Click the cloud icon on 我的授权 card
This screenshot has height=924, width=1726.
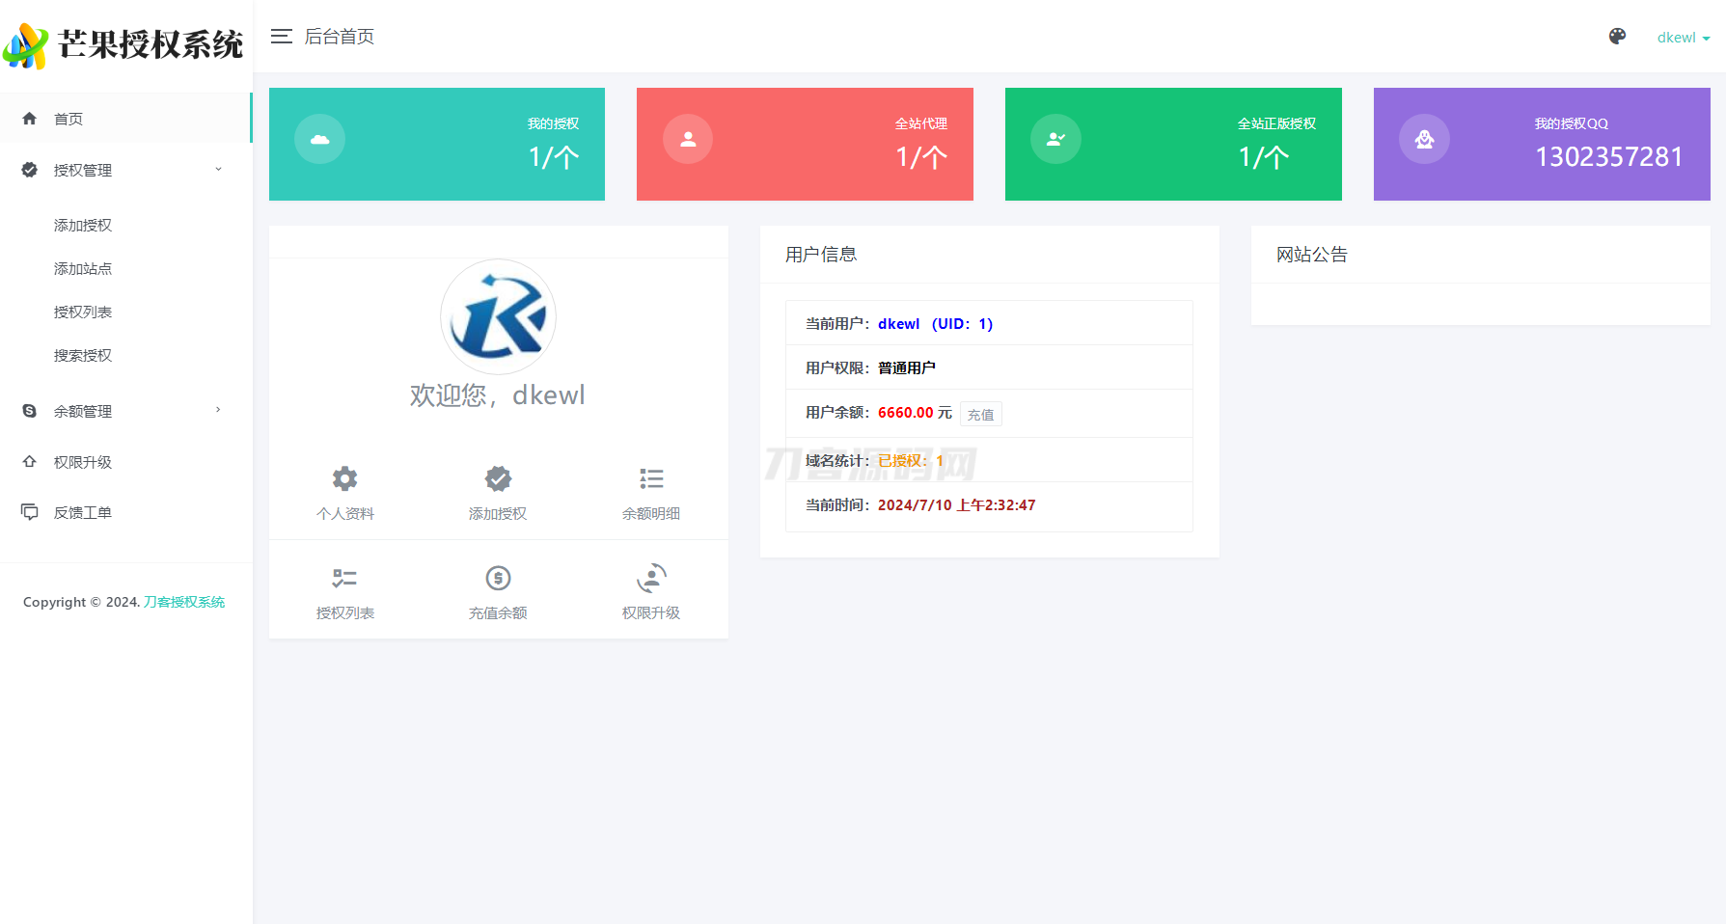tap(319, 139)
